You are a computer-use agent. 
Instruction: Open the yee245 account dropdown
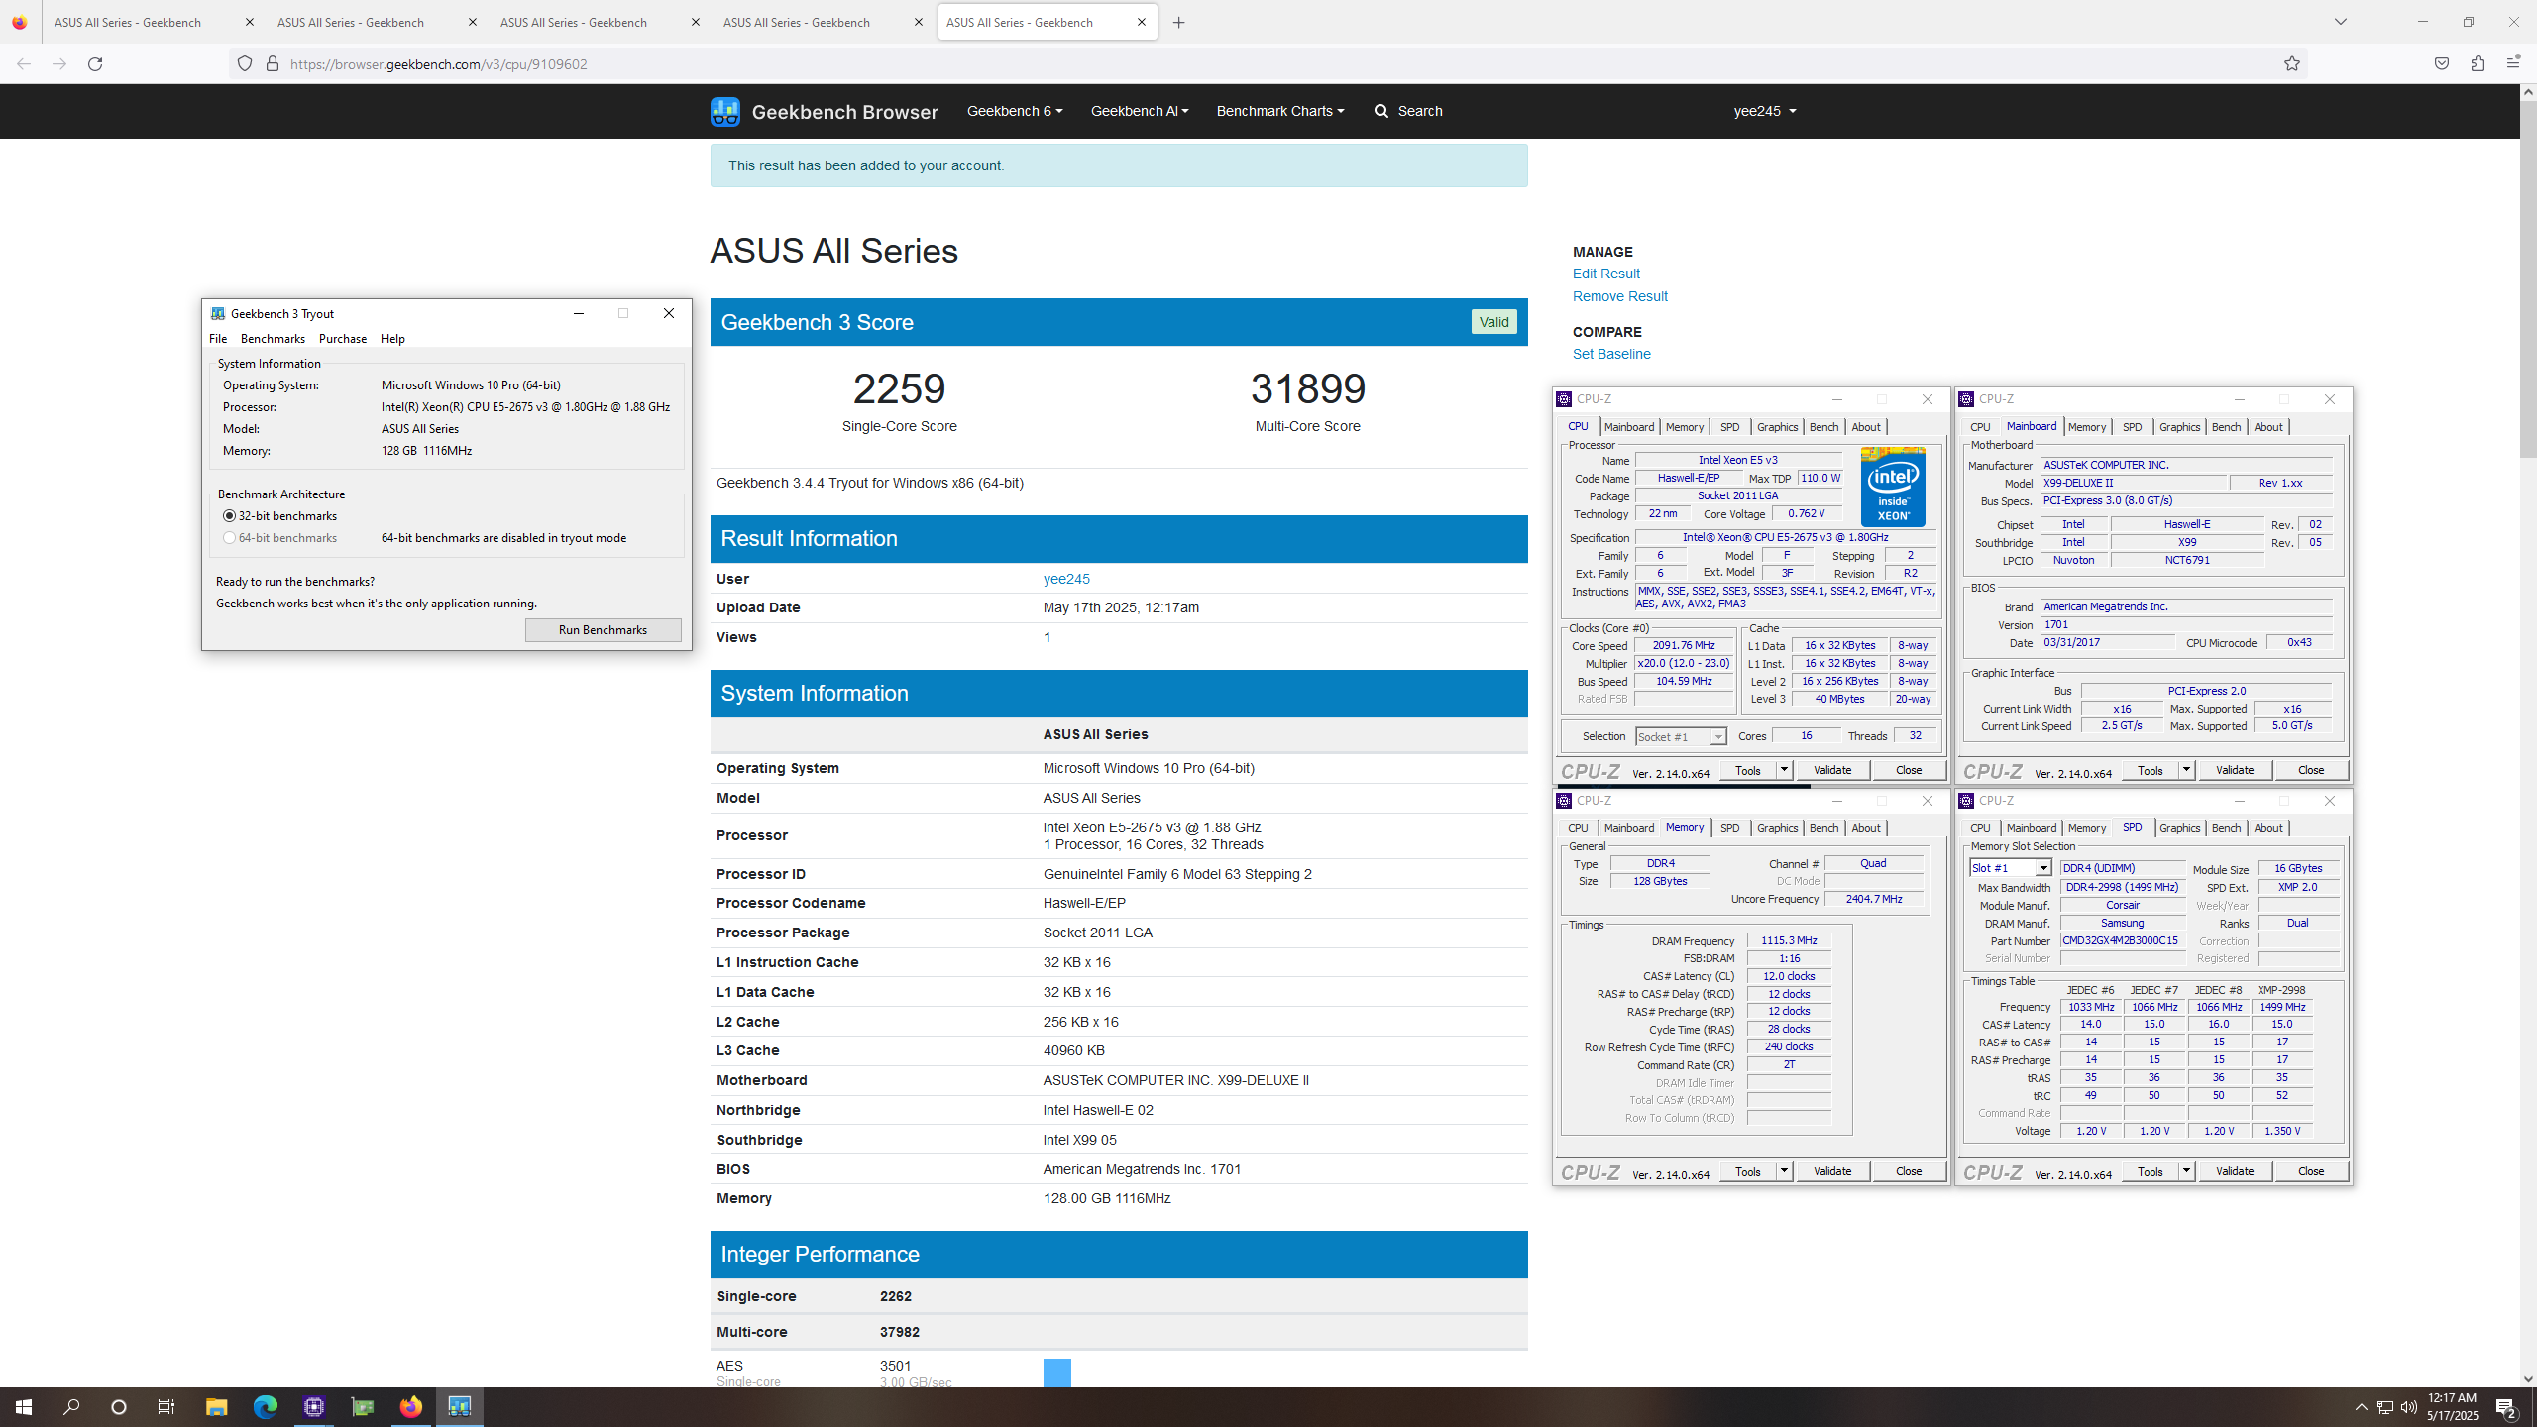point(1765,111)
